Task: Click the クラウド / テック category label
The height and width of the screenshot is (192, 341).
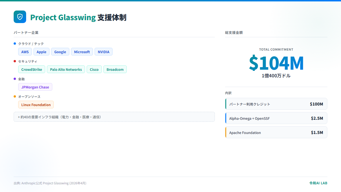Action: tap(31, 44)
